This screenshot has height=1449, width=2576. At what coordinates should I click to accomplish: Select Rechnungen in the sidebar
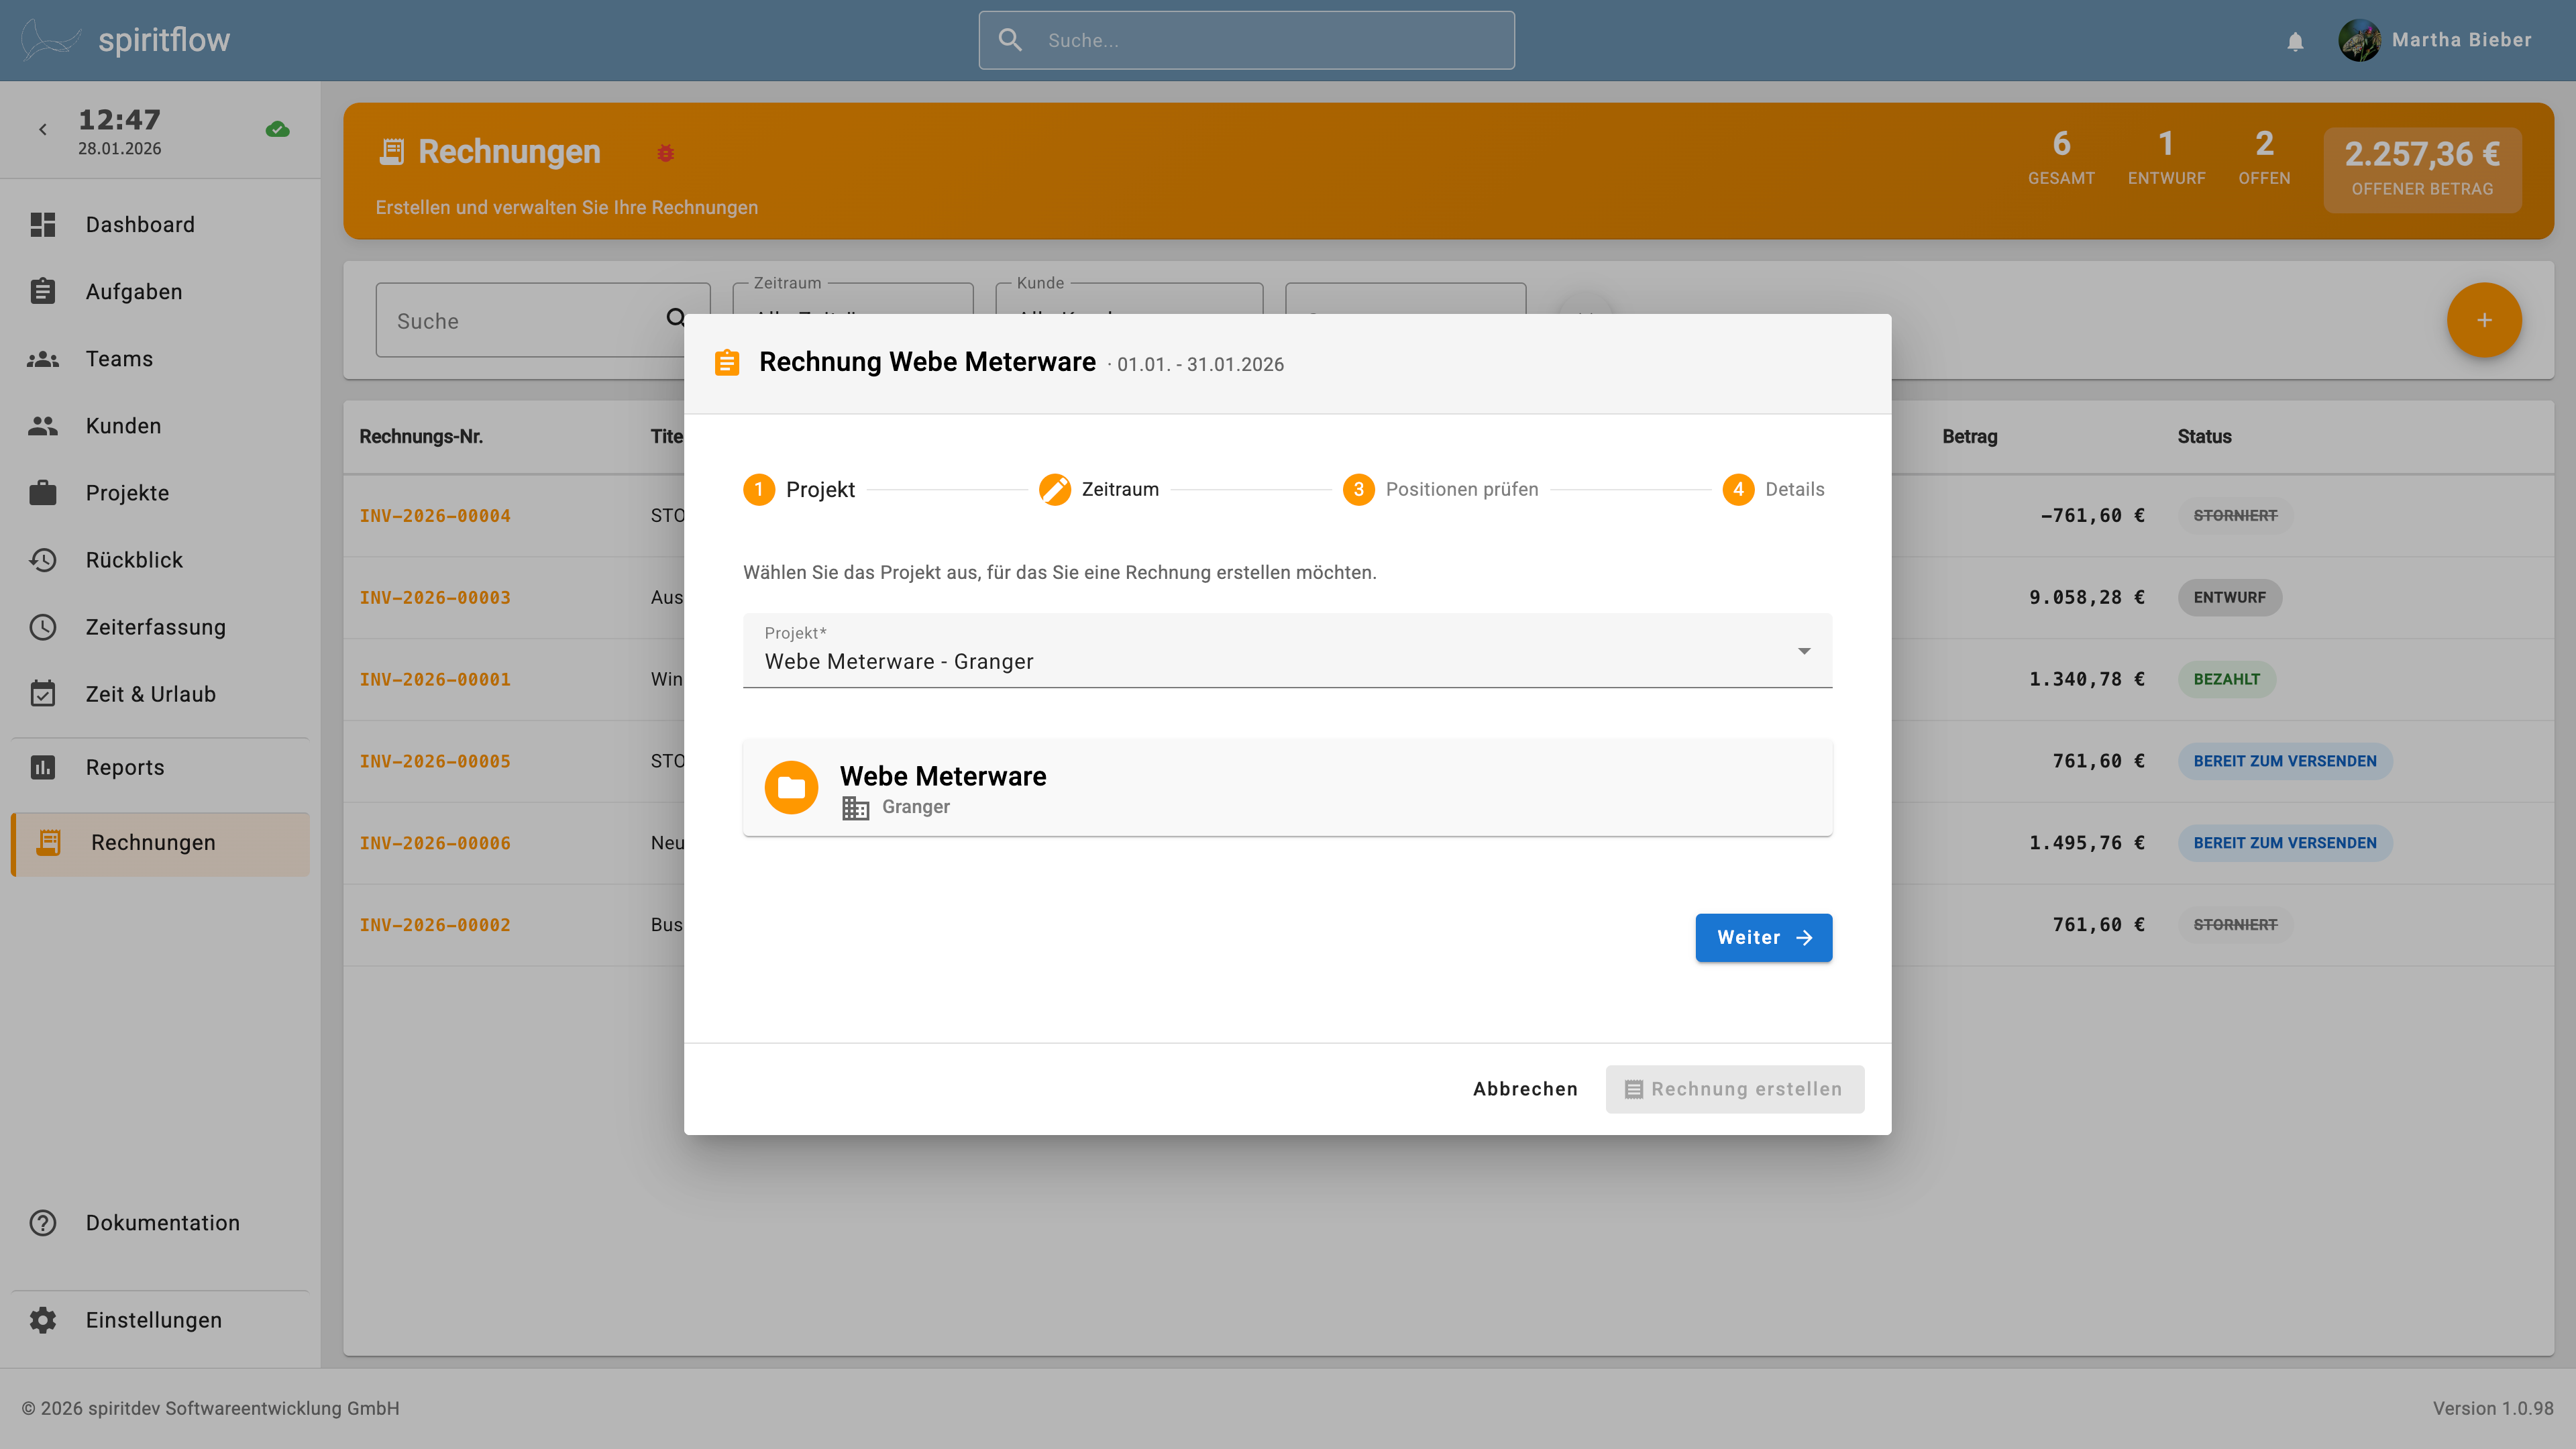point(160,843)
